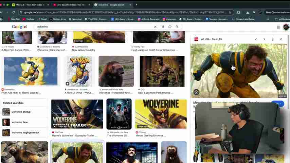Search inside image with Lens icon

pos(196,92)
